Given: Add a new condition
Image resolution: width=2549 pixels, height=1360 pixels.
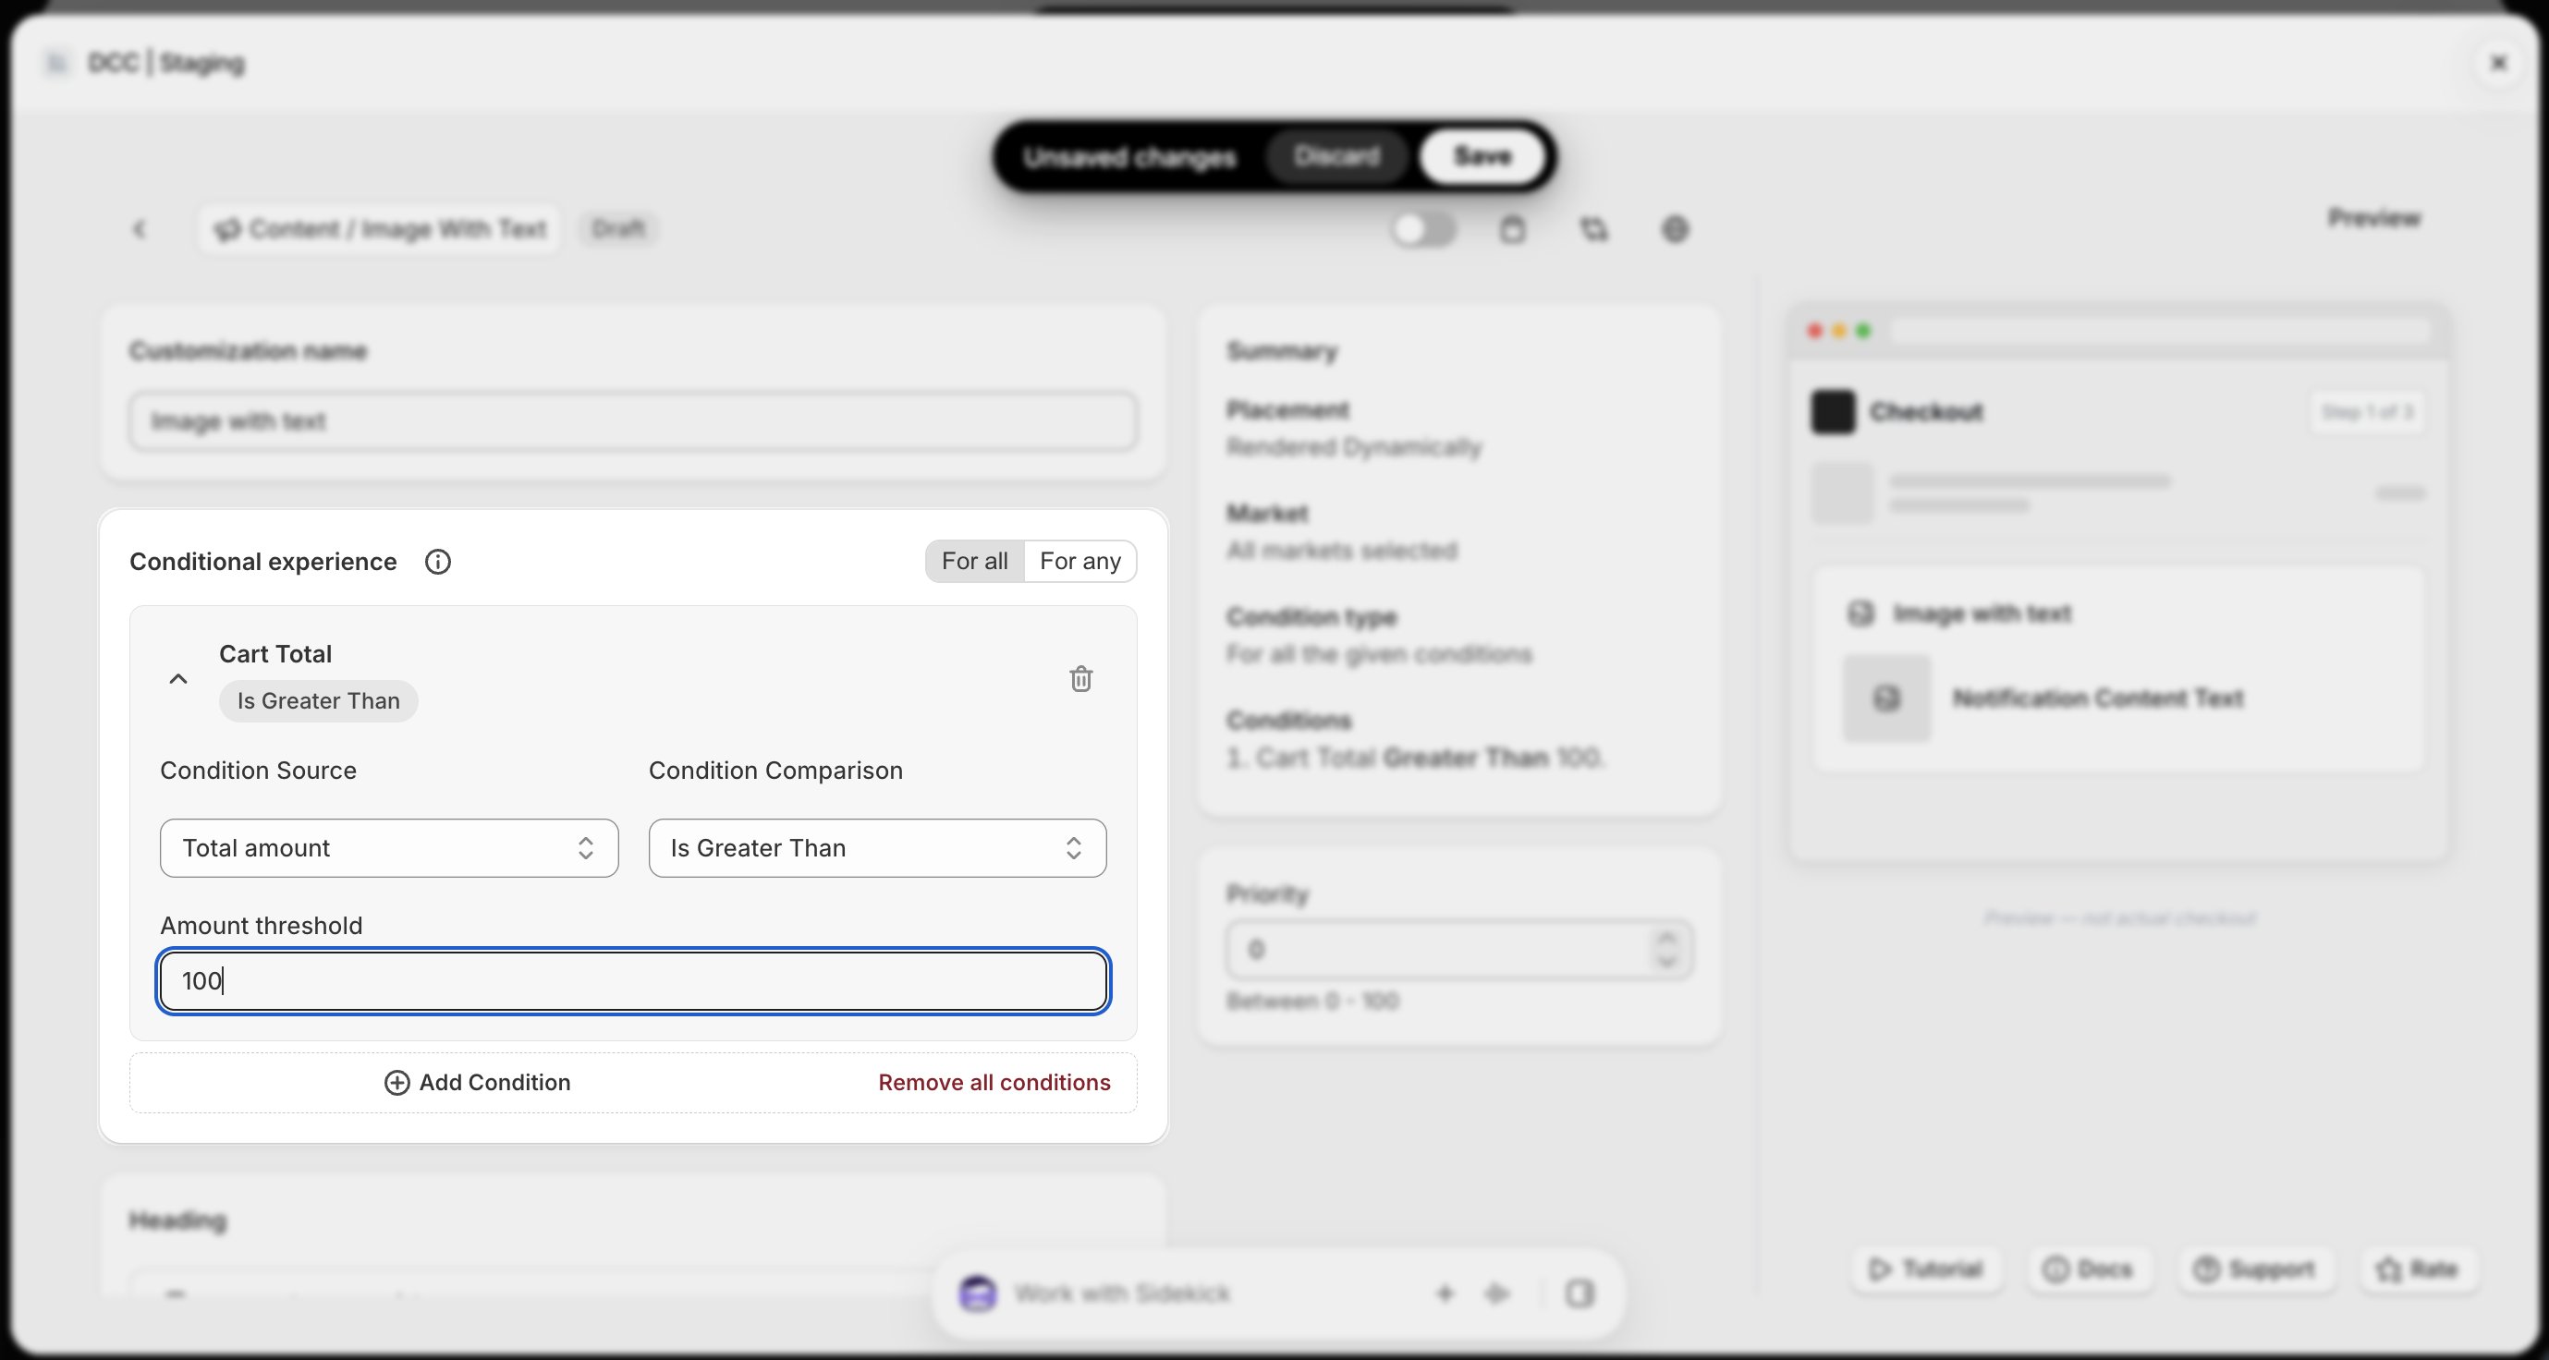Looking at the screenshot, I should 477,1082.
